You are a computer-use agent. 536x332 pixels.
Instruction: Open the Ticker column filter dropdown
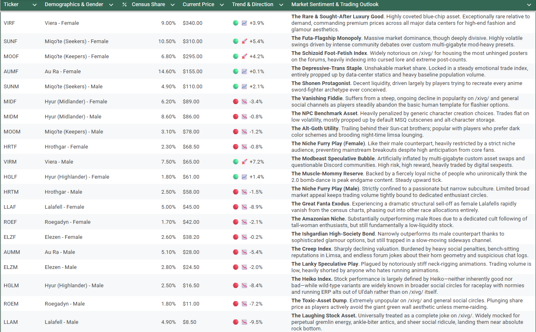point(35,5)
